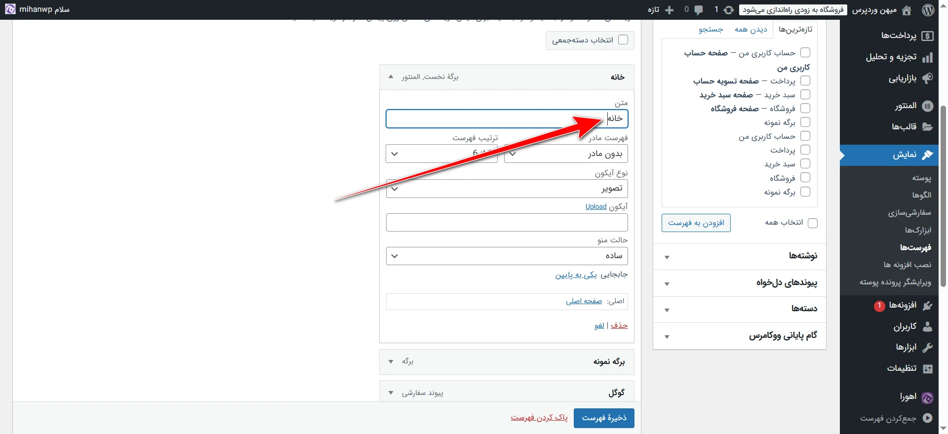Open the comments bubble icon
This screenshot has width=948, height=434.
pyautogui.click(x=698, y=10)
